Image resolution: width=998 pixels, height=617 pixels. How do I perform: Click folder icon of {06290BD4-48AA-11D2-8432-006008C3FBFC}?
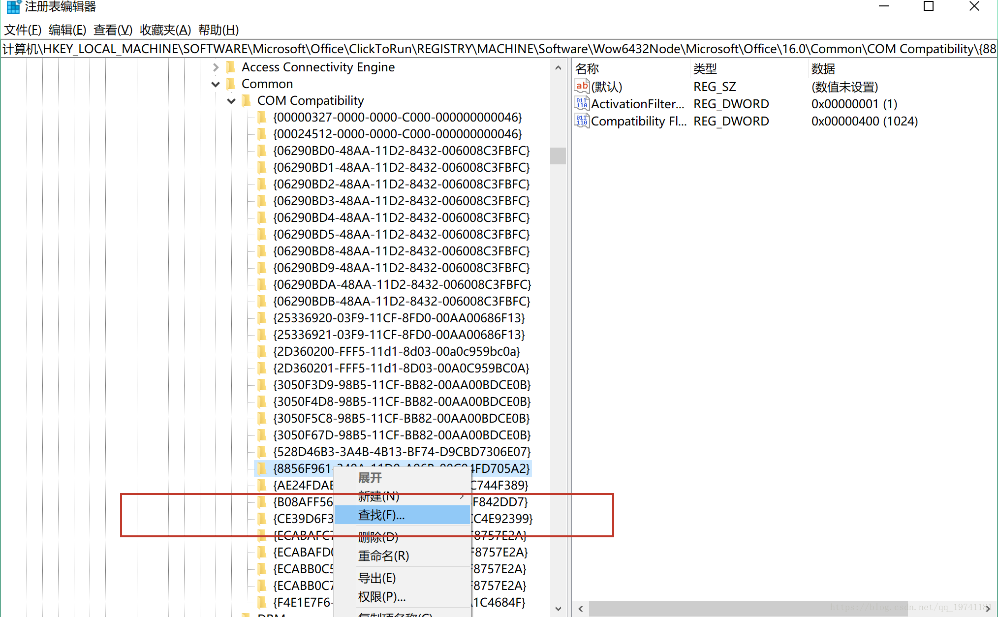[262, 217]
